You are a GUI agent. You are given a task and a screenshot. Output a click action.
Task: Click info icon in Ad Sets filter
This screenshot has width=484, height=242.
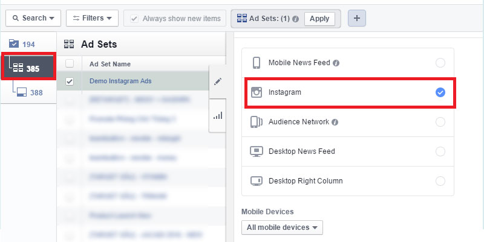tap(295, 19)
